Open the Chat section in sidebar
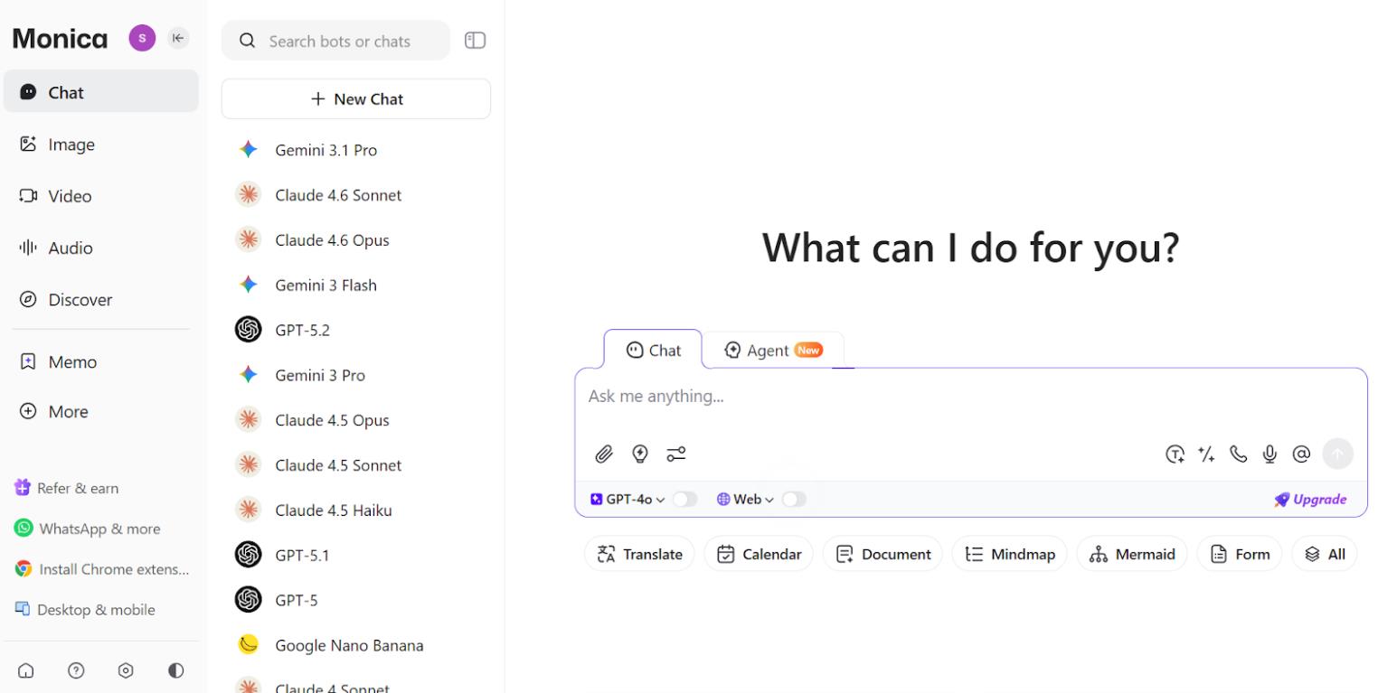Image resolution: width=1397 pixels, height=693 pixels. pos(100,92)
